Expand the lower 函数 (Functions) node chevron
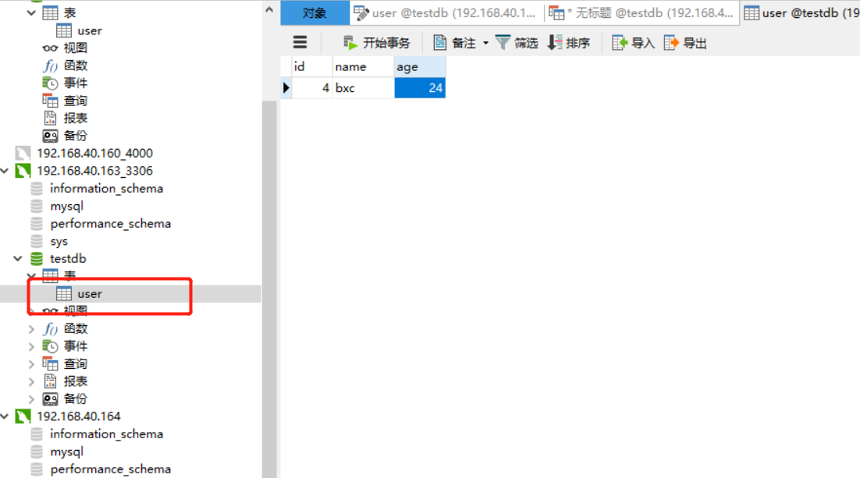Viewport: 860px width, 478px height. click(31, 329)
